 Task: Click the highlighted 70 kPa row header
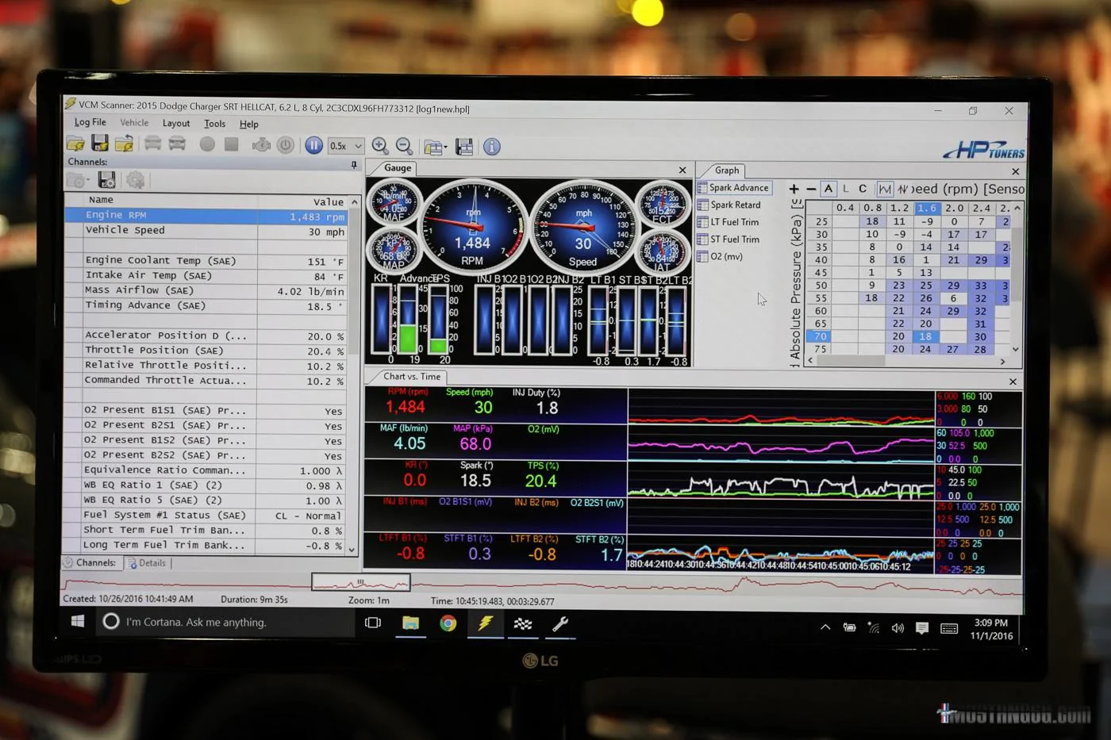(x=820, y=336)
